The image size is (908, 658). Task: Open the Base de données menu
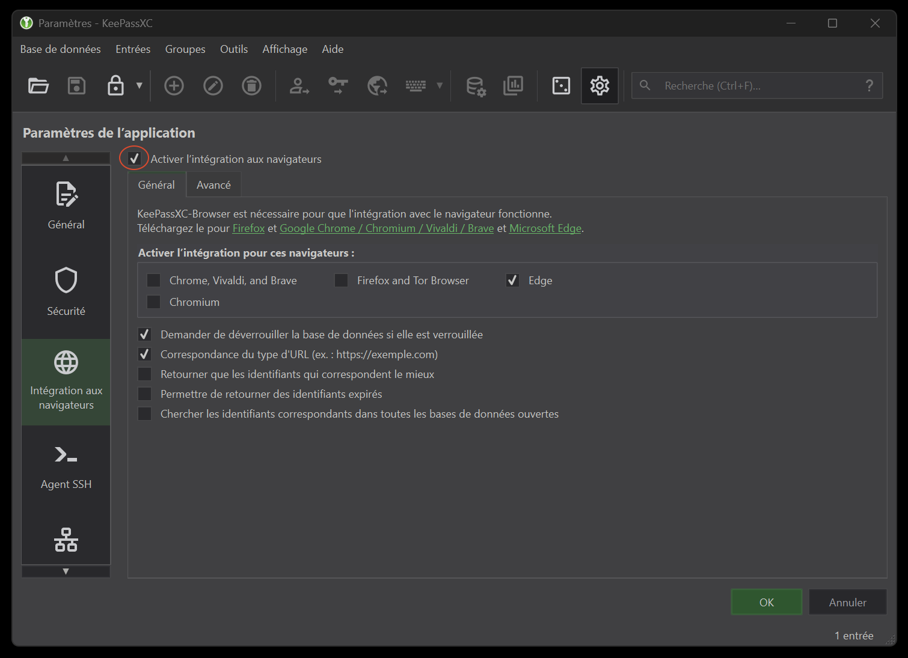click(x=61, y=49)
